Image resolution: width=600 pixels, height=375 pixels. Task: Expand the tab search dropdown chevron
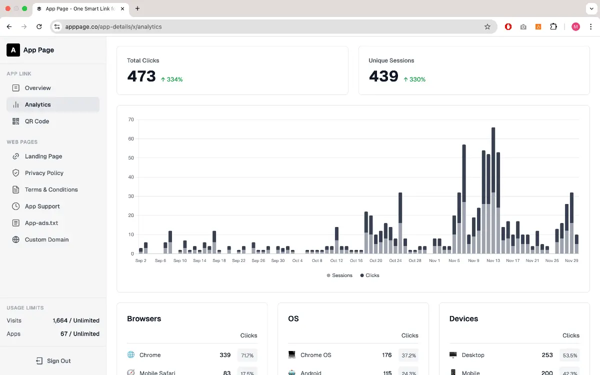tap(591, 8)
